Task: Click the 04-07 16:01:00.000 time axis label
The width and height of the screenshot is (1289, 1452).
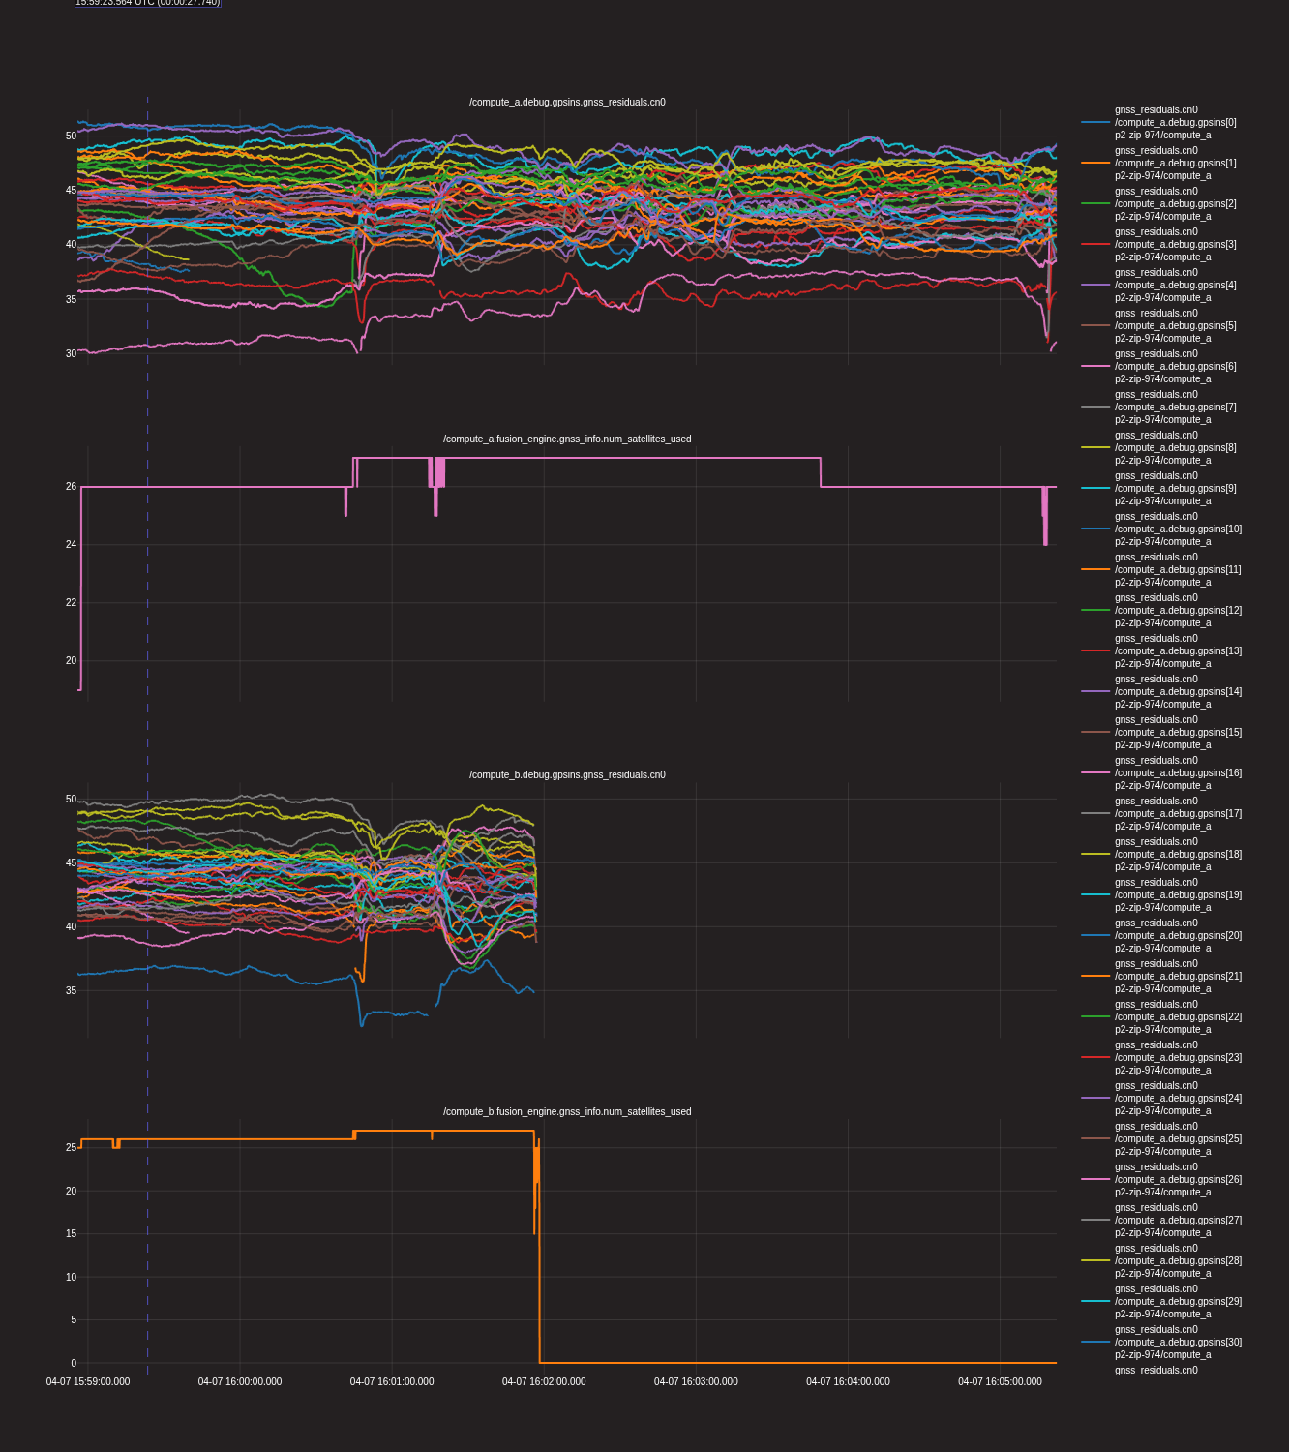Action: 392,1382
